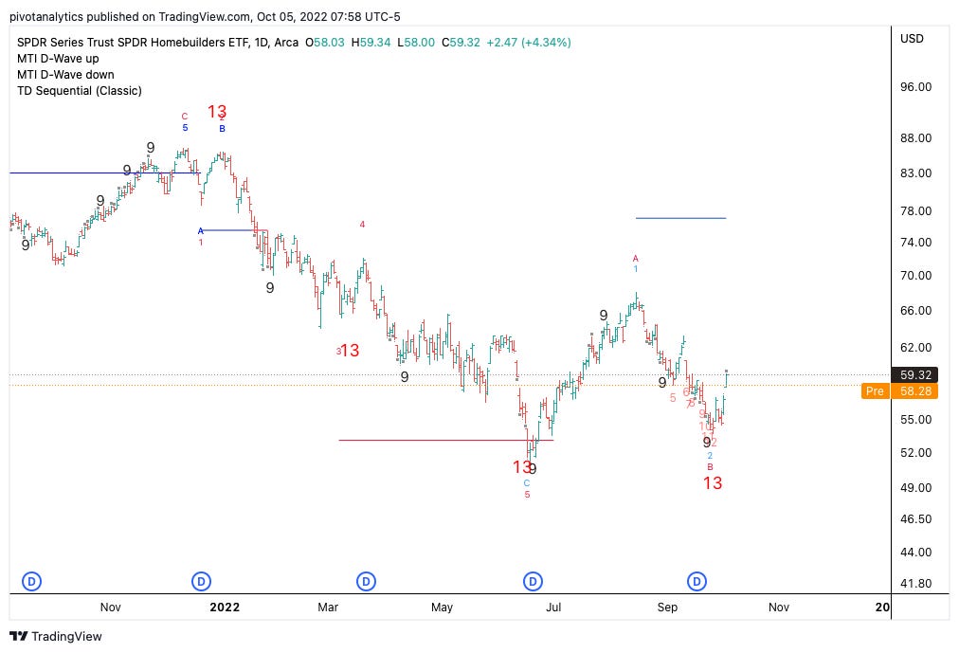This screenshot has width=959, height=653.
Task: Click the bold 2022 time axis label
Action: click(x=225, y=608)
